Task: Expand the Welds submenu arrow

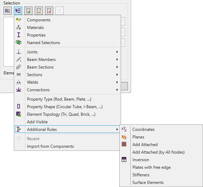Action: pyautogui.click(x=117, y=82)
